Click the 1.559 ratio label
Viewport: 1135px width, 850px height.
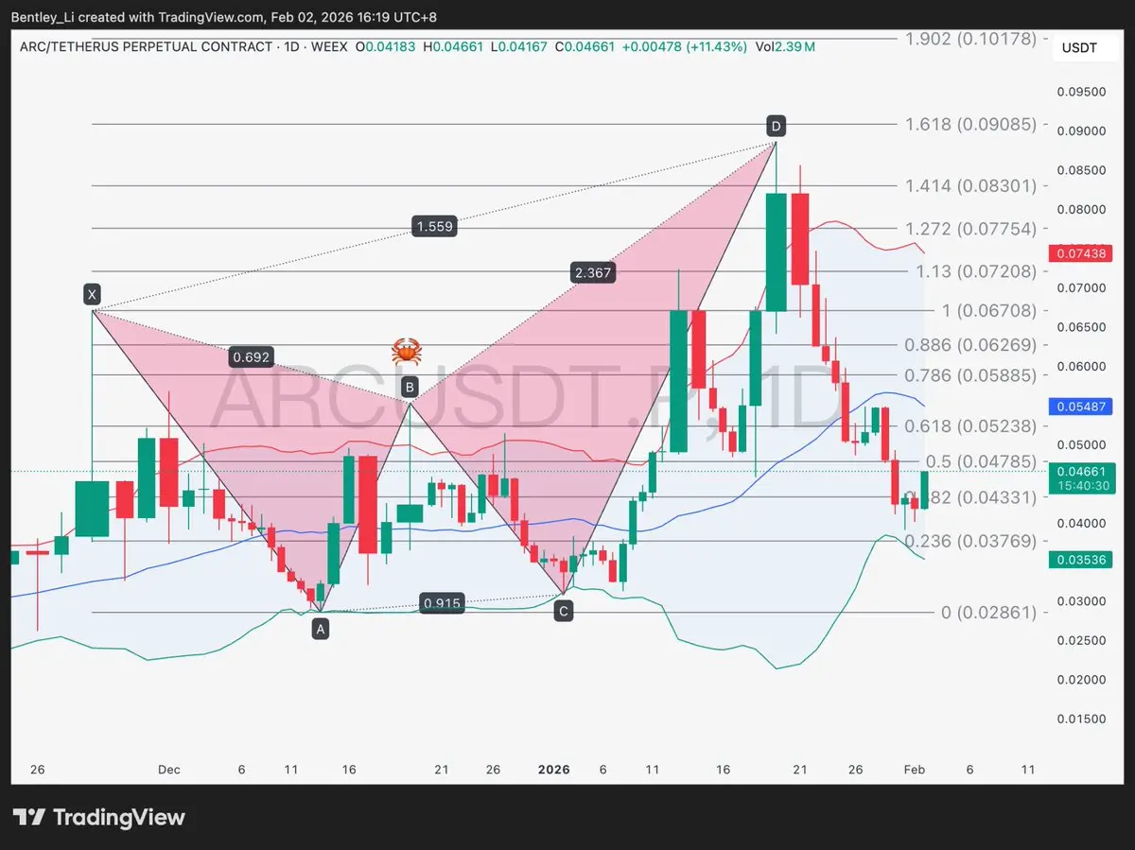pyautogui.click(x=435, y=226)
